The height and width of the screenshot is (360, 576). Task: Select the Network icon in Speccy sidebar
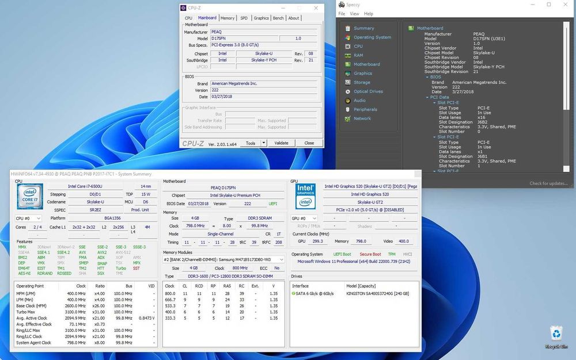[x=347, y=118]
